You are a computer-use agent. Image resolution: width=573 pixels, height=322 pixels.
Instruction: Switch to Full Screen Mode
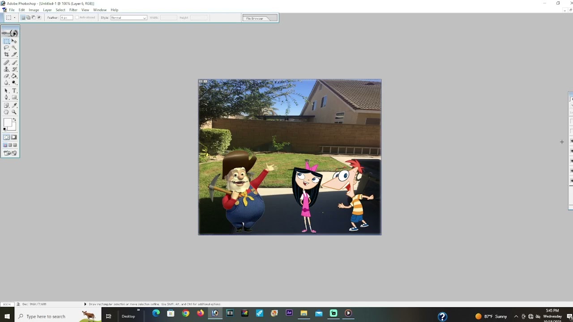[x=15, y=145]
